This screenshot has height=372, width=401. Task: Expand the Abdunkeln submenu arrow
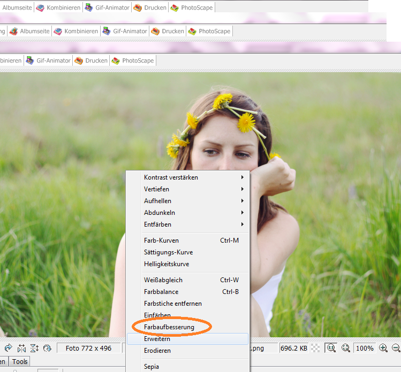click(x=242, y=212)
